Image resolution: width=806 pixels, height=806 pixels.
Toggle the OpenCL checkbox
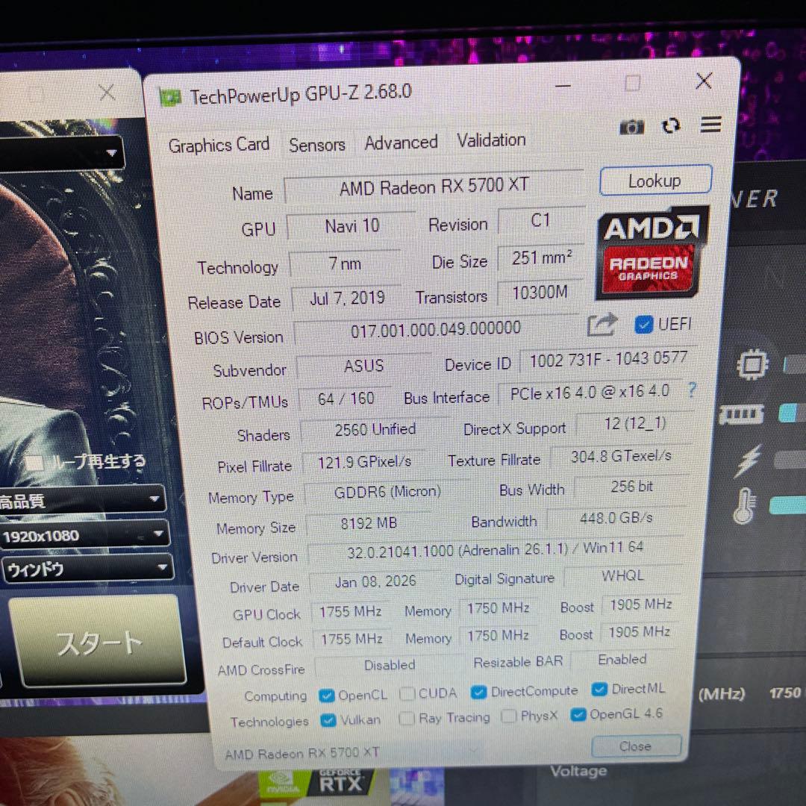pos(326,696)
